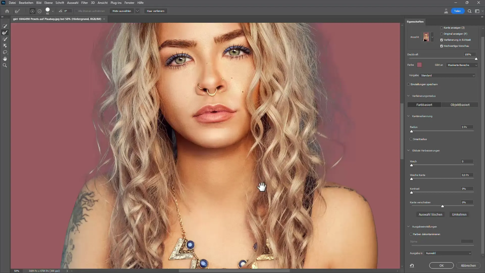This screenshot has height=273, width=485.
Task: Enable Farben dekontaminieren checkbox
Action: click(411, 234)
